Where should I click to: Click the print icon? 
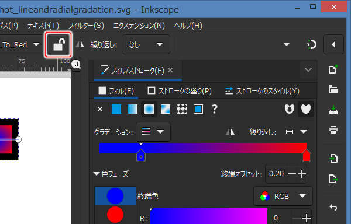pyautogui.click(x=333, y=129)
